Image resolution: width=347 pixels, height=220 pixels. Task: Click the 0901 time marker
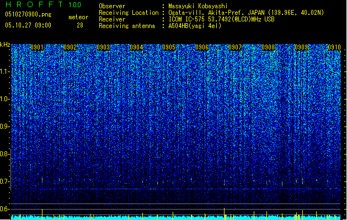(37, 47)
